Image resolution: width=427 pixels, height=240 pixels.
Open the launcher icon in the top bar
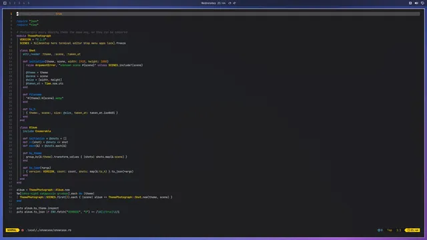point(5,3)
